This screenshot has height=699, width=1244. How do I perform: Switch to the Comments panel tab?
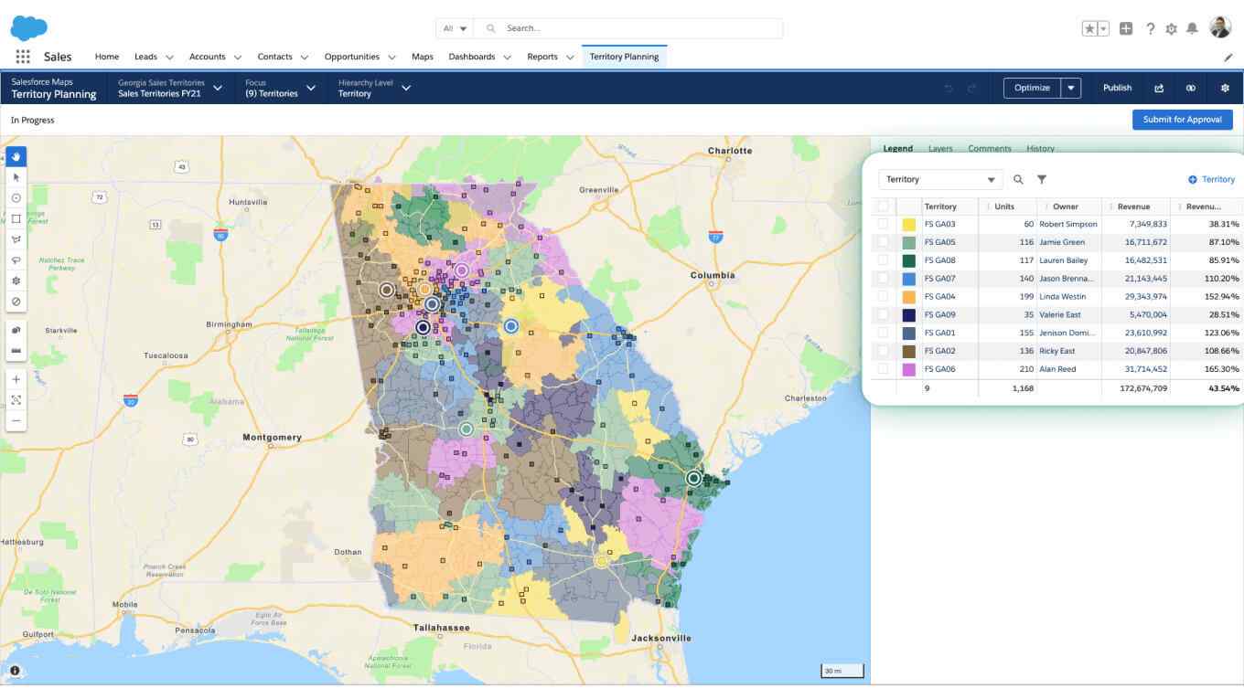(x=990, y=148)
